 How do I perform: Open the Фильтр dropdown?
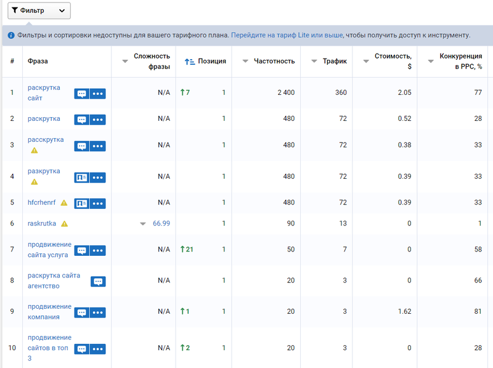pyautogui.click(x=39, y=10)
